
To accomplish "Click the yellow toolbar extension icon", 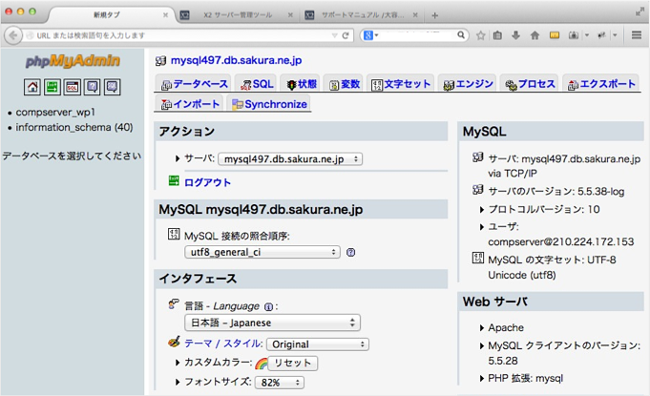I will [555, 35].
